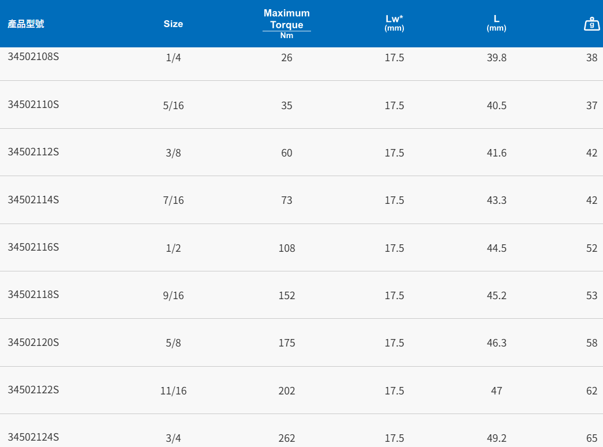Click the Lw* (mm) column header
Viewport: 603px width, 447px height.
coord(394,23)
